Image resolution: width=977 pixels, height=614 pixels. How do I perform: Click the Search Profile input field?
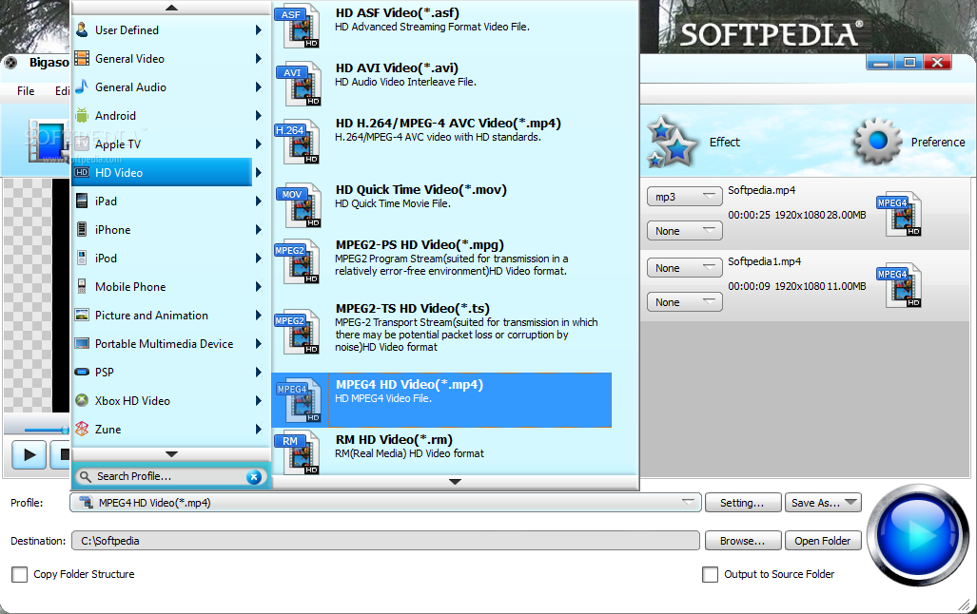coord(168,476)
